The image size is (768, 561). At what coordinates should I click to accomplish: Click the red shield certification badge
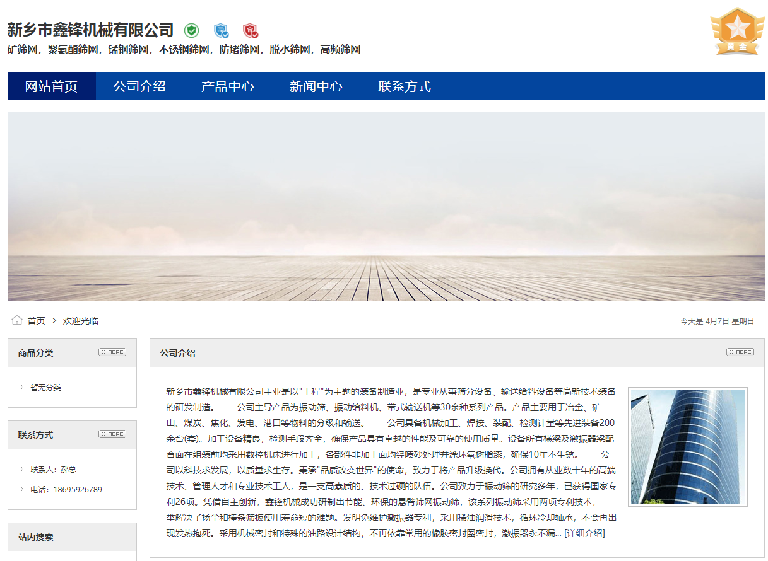click(x=251, y=30)
